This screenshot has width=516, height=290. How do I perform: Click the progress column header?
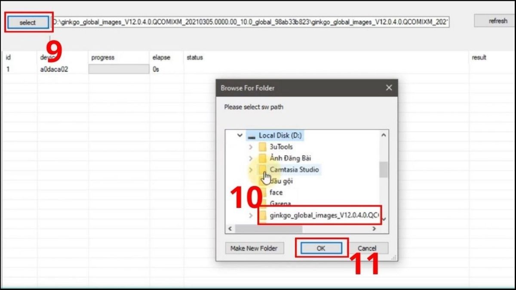(x=103, y=58)
